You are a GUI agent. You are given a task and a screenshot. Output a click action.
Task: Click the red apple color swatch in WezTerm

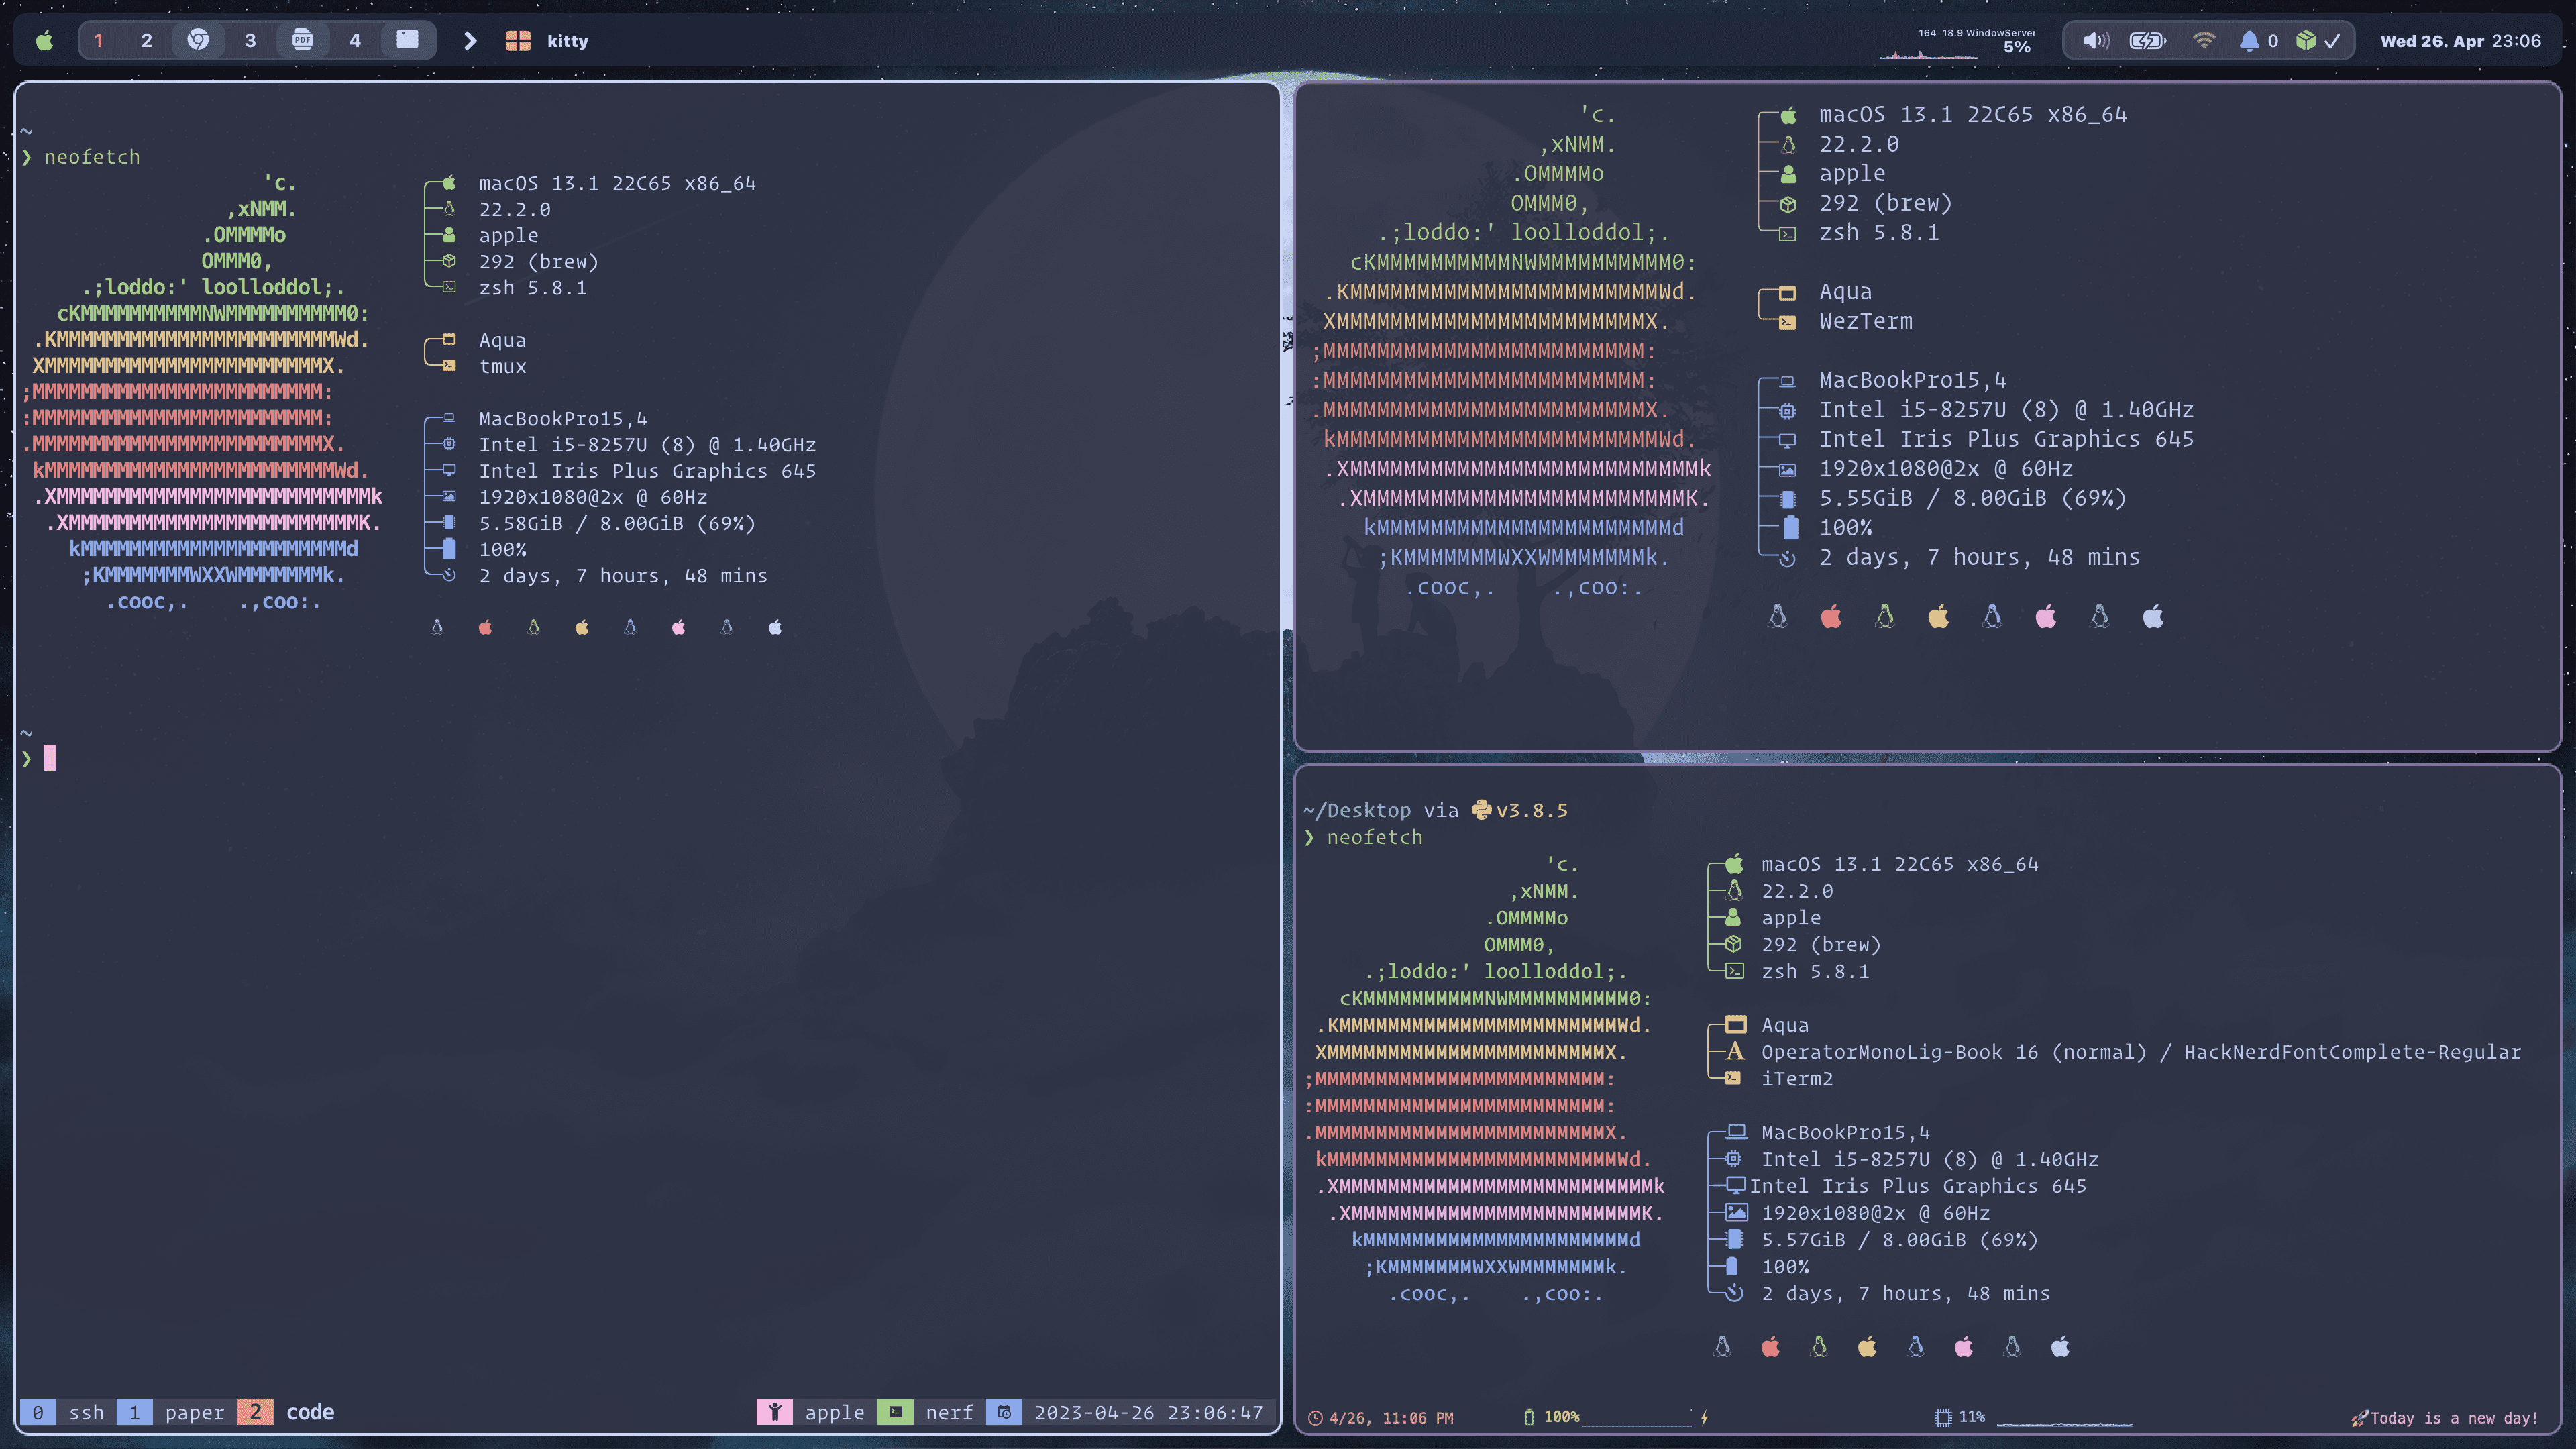(1831, 617)
